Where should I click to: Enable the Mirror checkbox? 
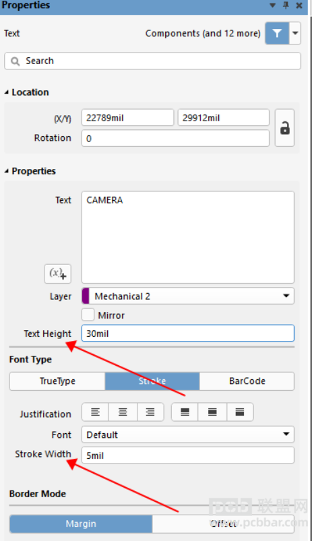(x=88, y=315)
